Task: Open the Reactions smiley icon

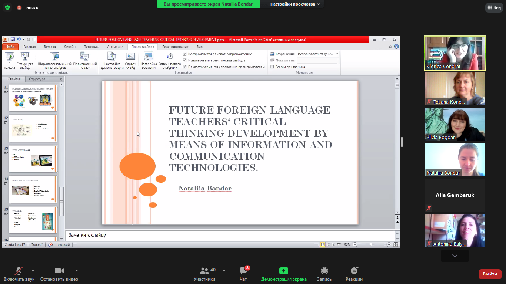Action: pyautogui.click(x=354, y=271)
